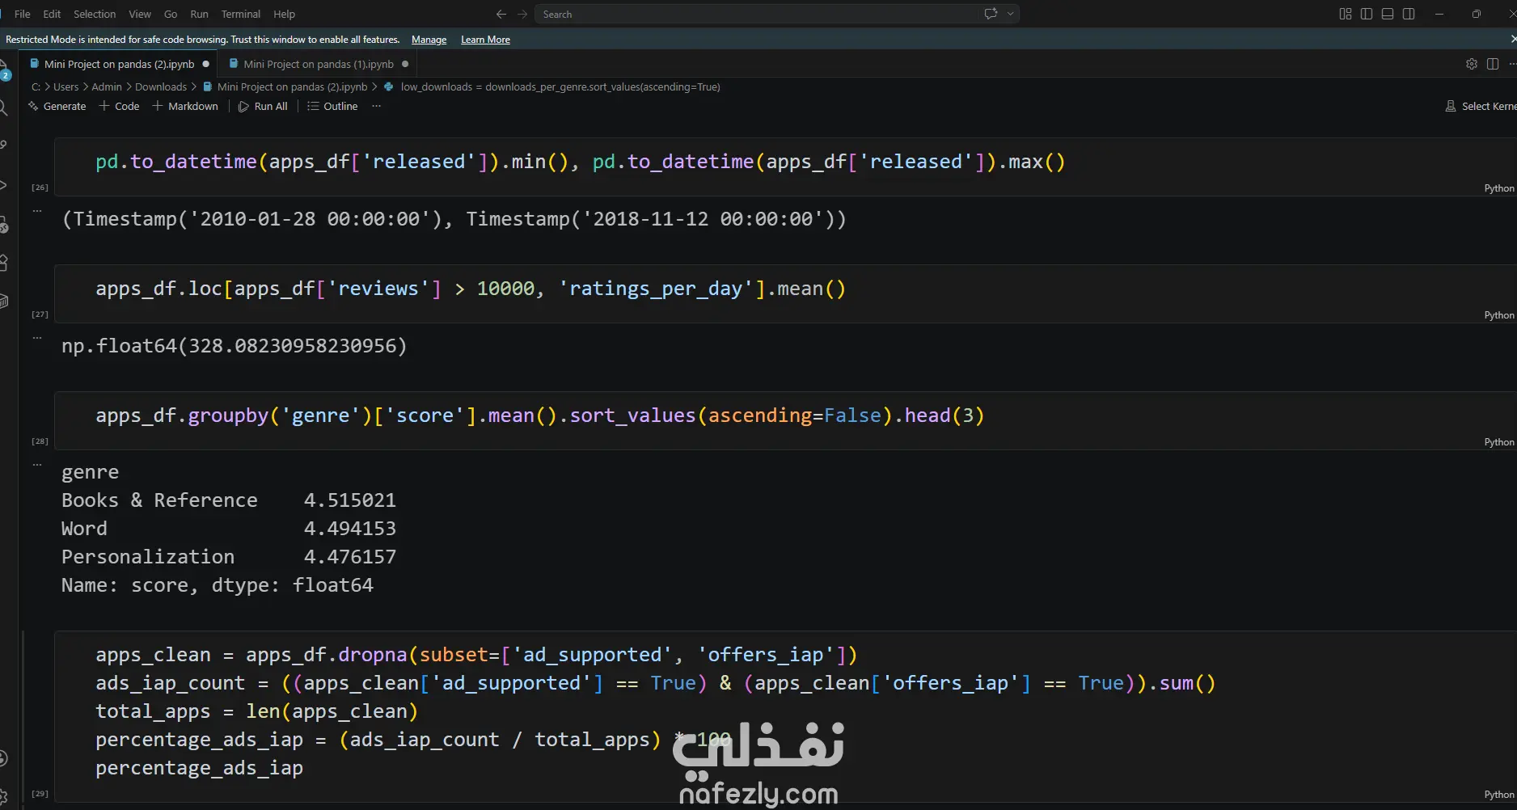This screenshot has width=1517, height=810.
Task: Open the Copilot chat icon in title bar
Action: (991, 14)
